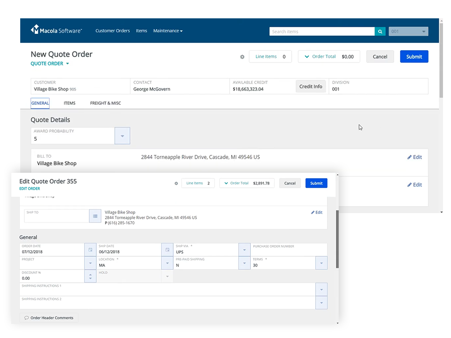The height and width of the screenshot is (338, 451).
Task: Open settings gear in Edit Quote Order 355
Action: [x=176, y=184]
